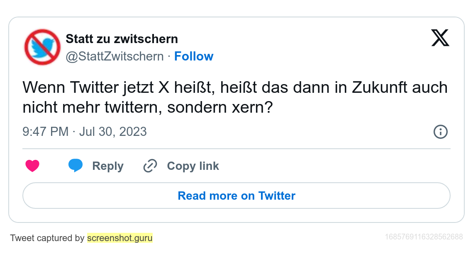The width and height of the screenshot is (473, 261).
Task: Open the highlighted screenshot.guru link
Action: [120, 238]
